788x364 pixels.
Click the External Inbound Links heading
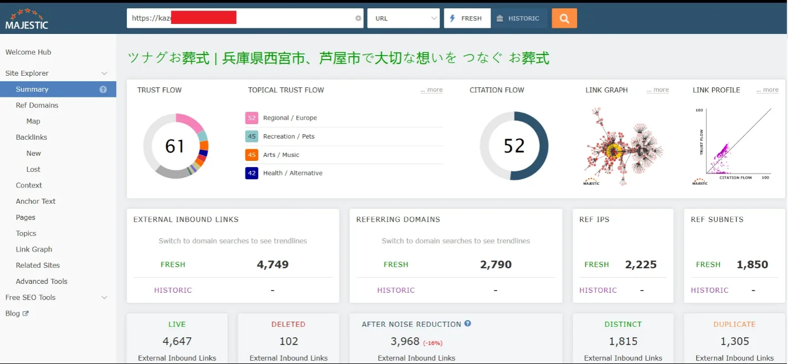click(x=186, y=219)
